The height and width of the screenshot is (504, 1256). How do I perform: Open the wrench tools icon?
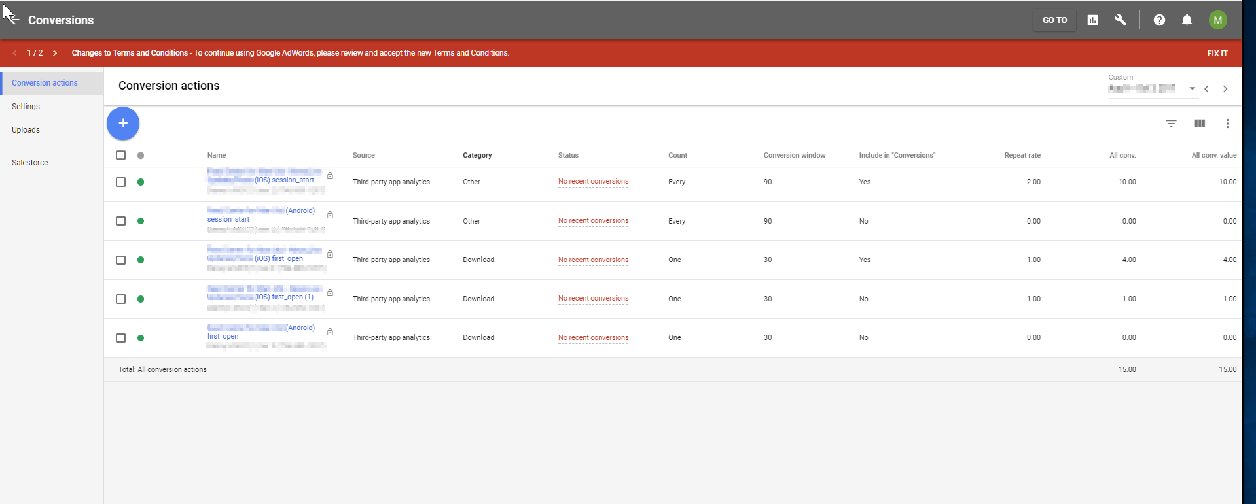1121,20
